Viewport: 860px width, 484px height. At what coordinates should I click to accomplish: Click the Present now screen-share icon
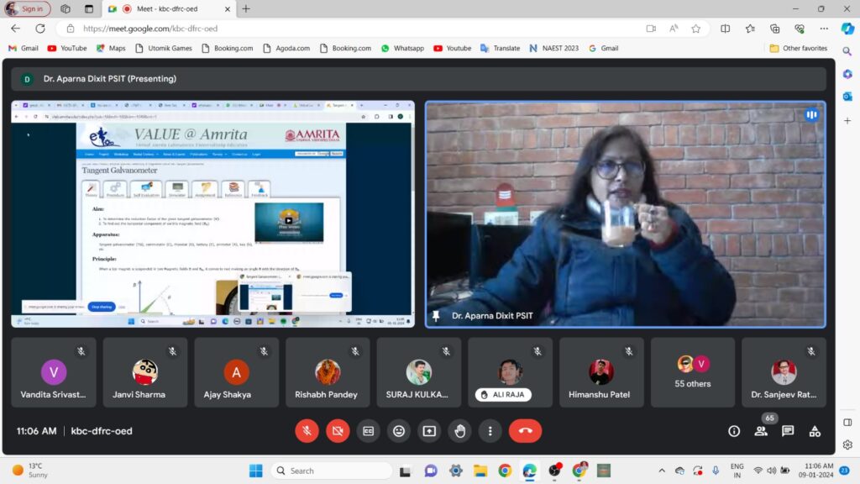[x=429, y=431]
